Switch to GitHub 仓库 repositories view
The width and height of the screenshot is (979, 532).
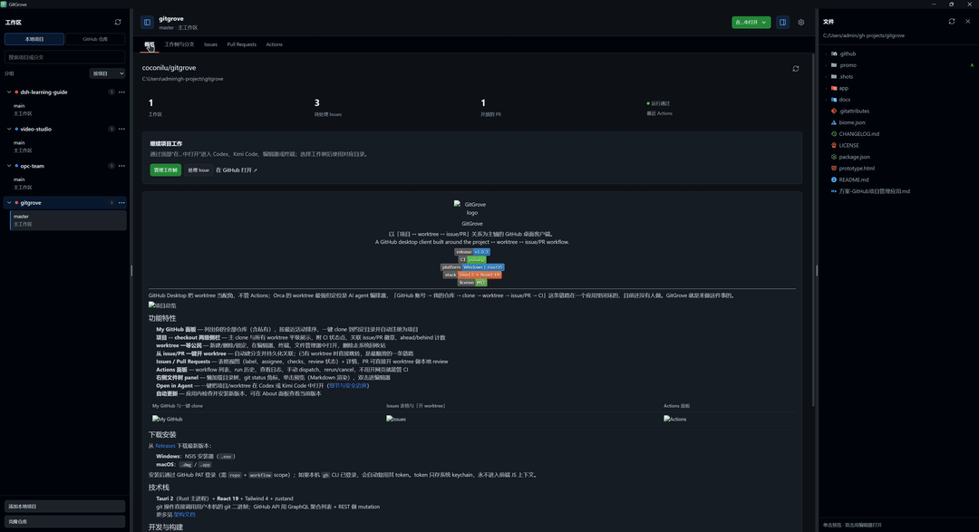click(x=95, y=39)
